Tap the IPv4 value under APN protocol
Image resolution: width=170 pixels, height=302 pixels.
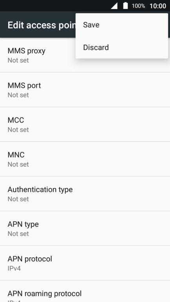14,268
